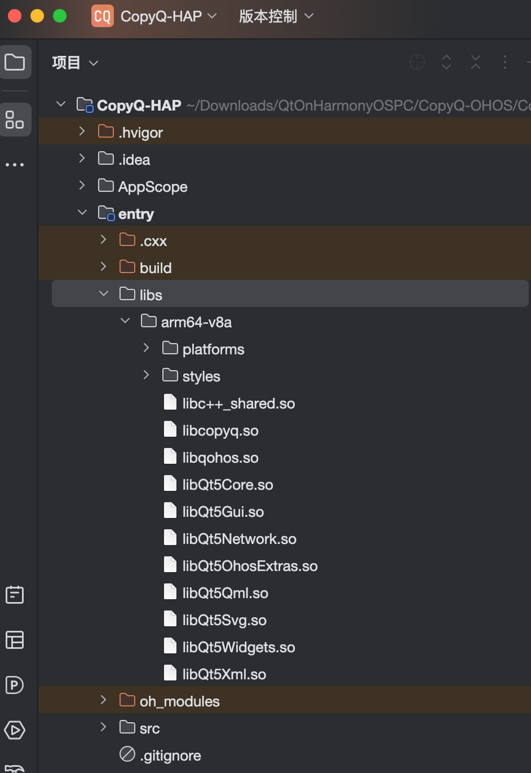The image size is (531, 773).
Task: Open the Problems P-badge sidebar icon
Action: coord(15,685)
